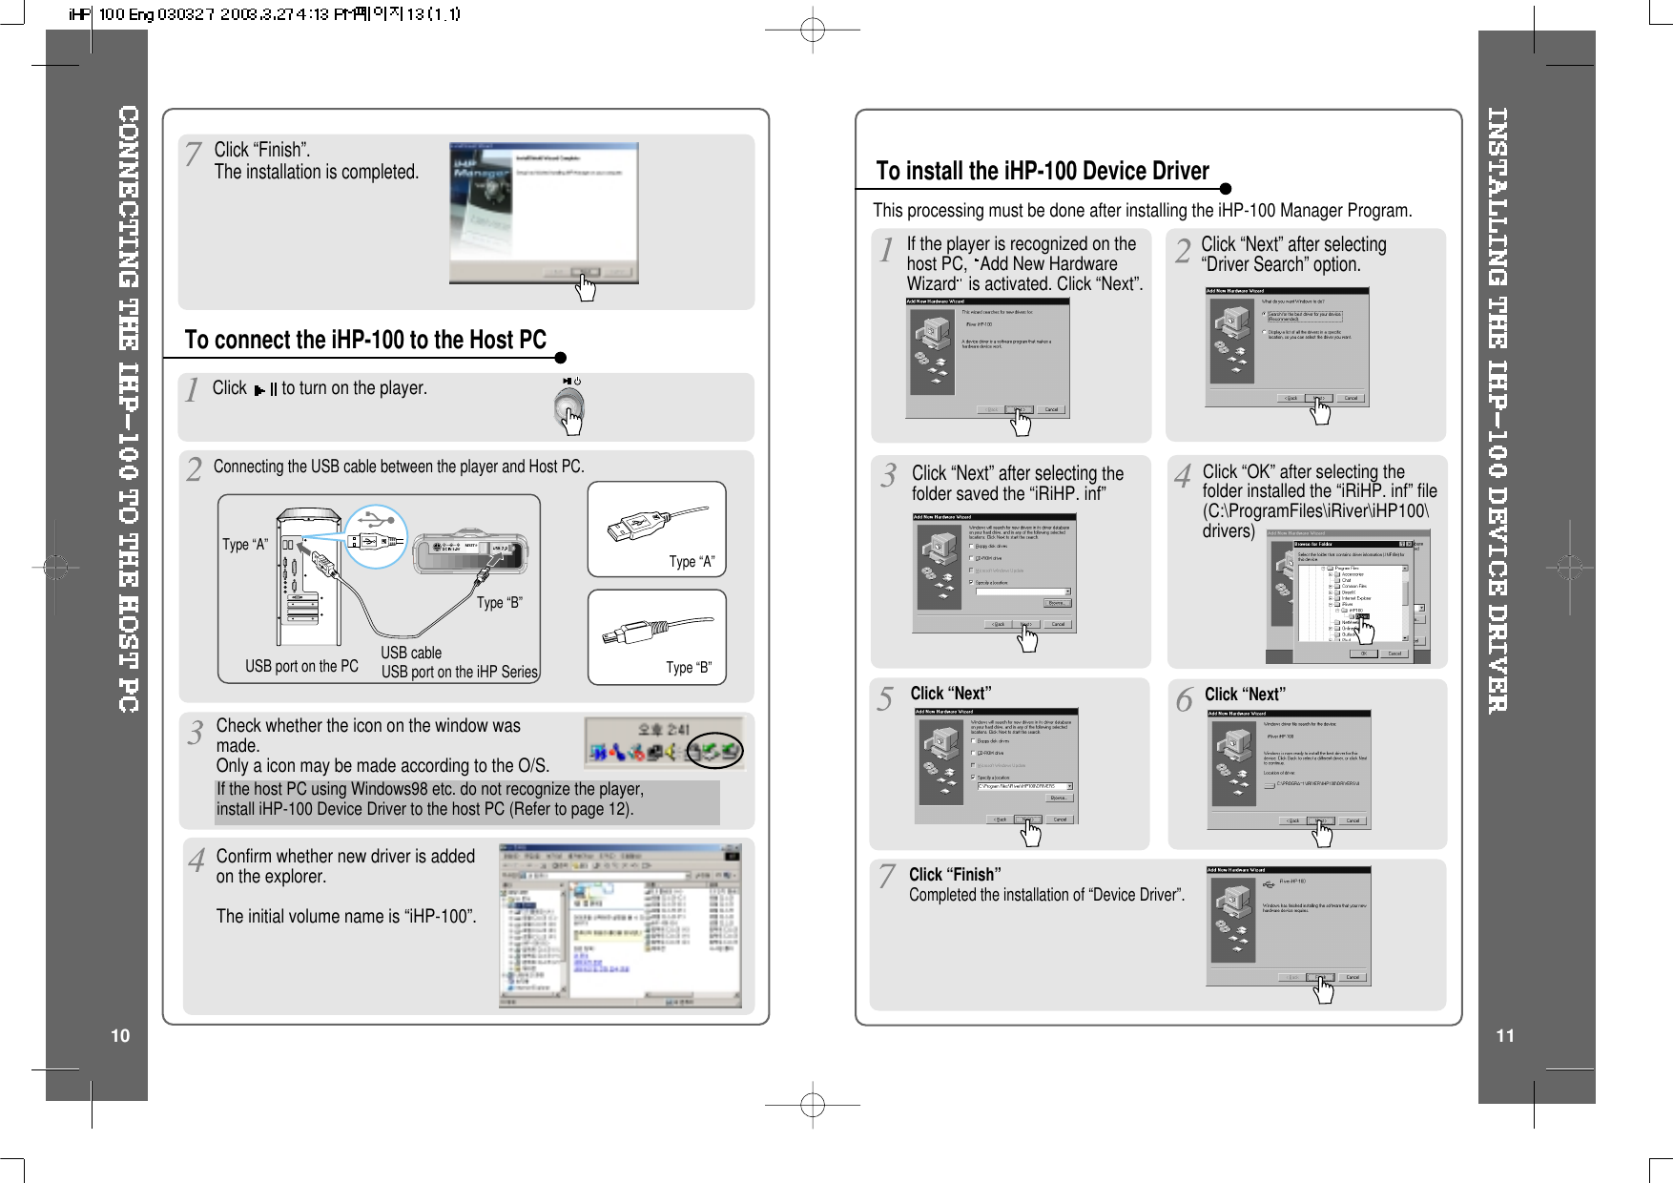
Task: Toggle 'Specify a location' in the step 3 wizard
Action: pos(971,582)
